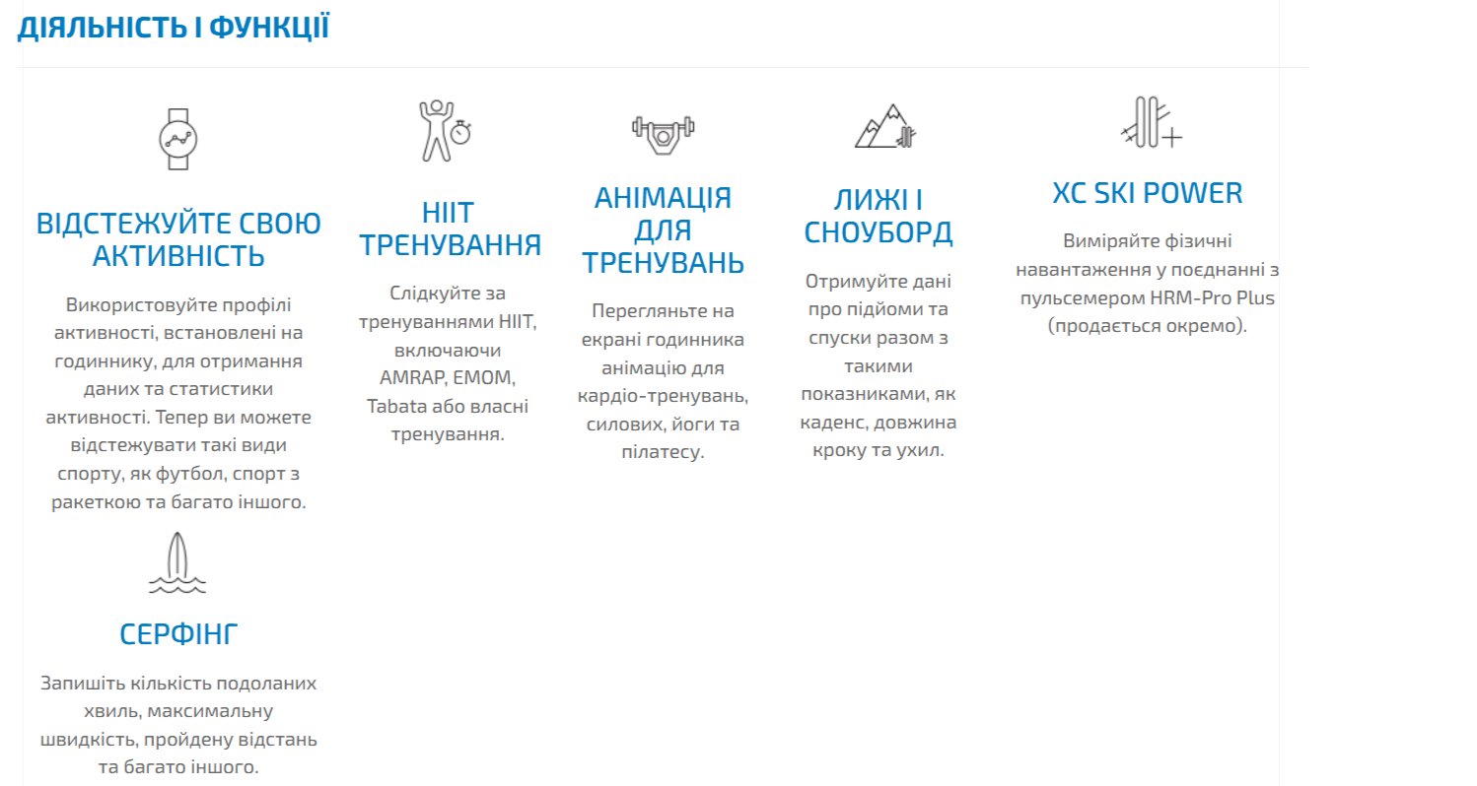
Task: Click the АНІМАЦІЯ ДЛЯ ТРЕНУВАНЬ heading
Action: (x=663, y=230)
